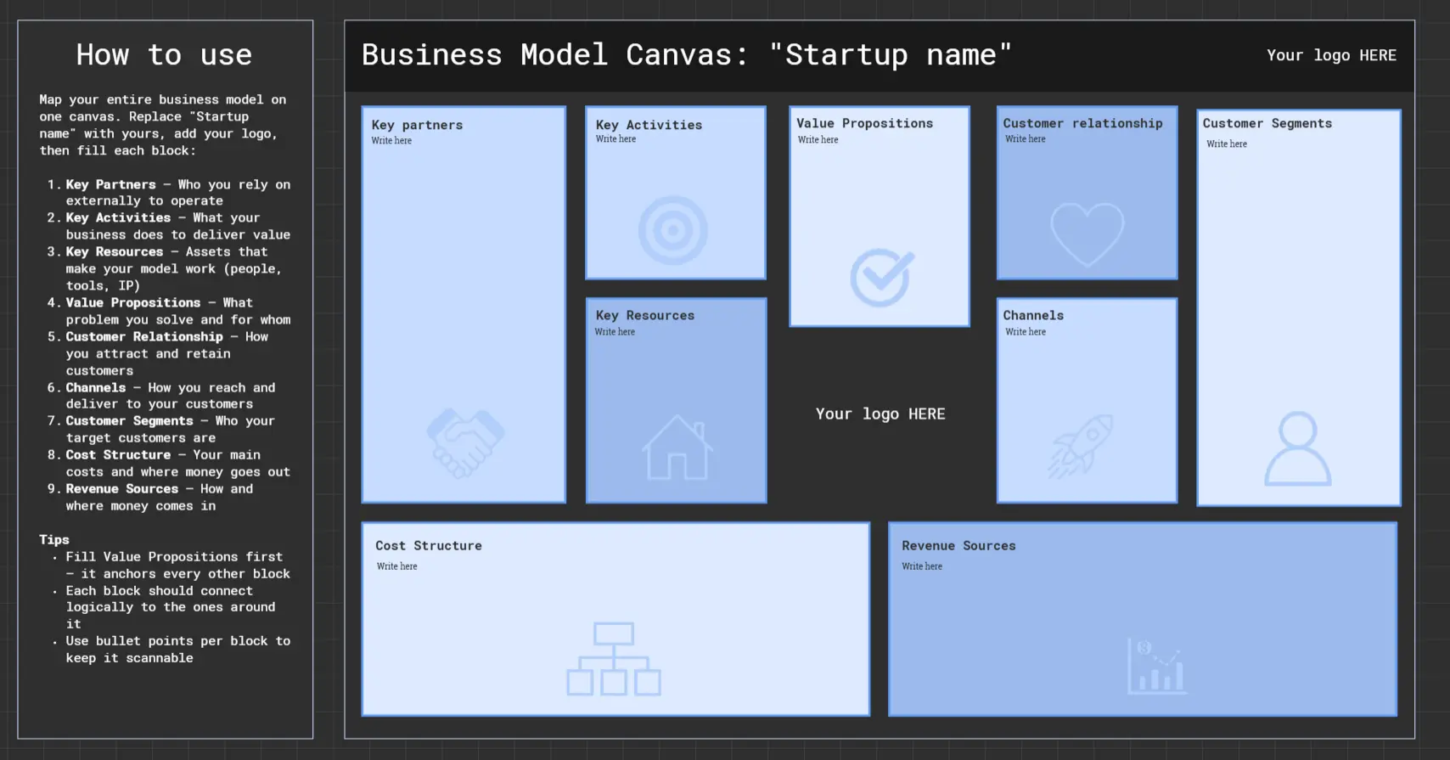Click the Business Model Canvas title text

click(687, 55)
